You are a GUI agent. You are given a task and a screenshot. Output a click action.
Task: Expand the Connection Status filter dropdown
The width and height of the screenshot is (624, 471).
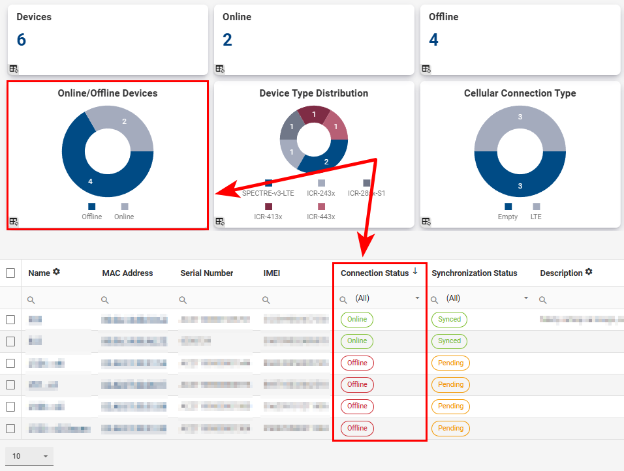coord(418,298)
